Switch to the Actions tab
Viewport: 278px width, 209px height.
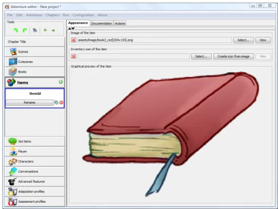(x=120, y=24)
